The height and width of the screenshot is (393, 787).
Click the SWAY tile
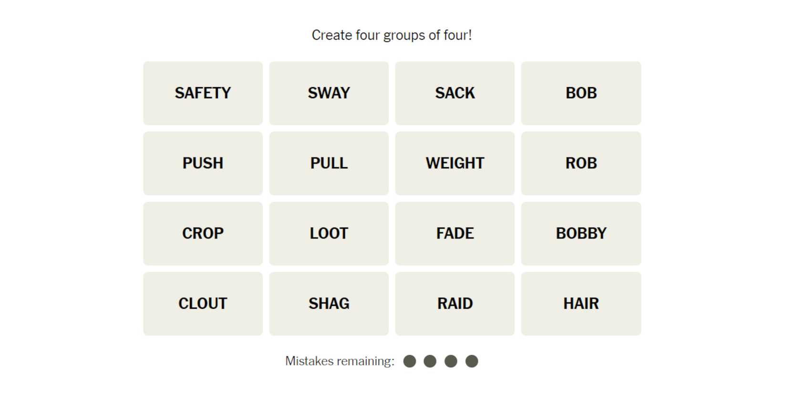pos(329,93)
